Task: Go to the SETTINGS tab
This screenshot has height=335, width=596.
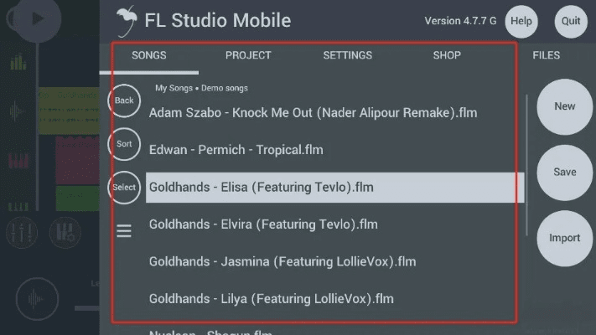Action: (347, 56)
